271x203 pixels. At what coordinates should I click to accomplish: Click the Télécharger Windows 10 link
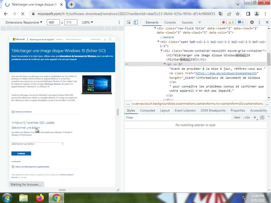click(54, 84)
